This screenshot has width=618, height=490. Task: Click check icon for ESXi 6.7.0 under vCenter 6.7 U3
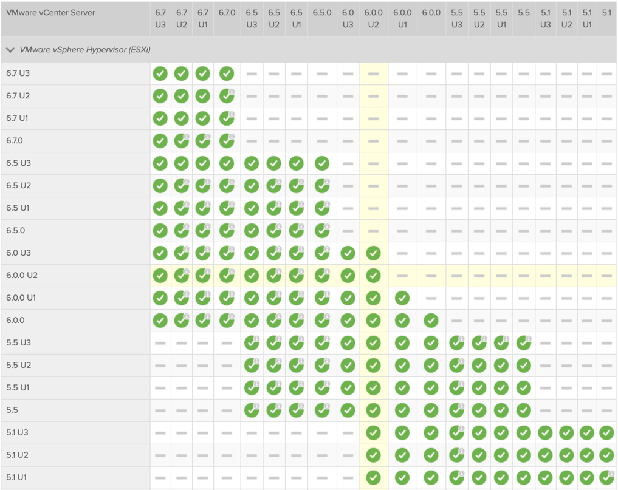160,141
